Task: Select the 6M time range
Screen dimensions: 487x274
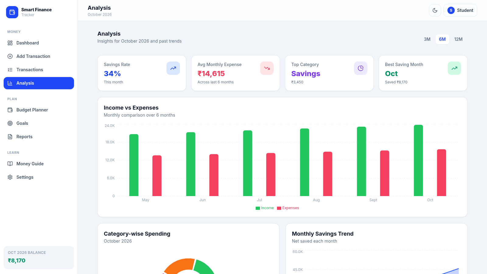Action: pyautogui.click(x=442, y=39)
